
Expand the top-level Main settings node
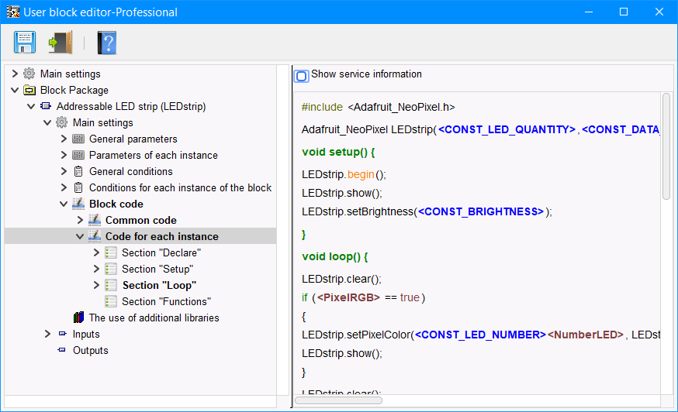tap(15, 74)
